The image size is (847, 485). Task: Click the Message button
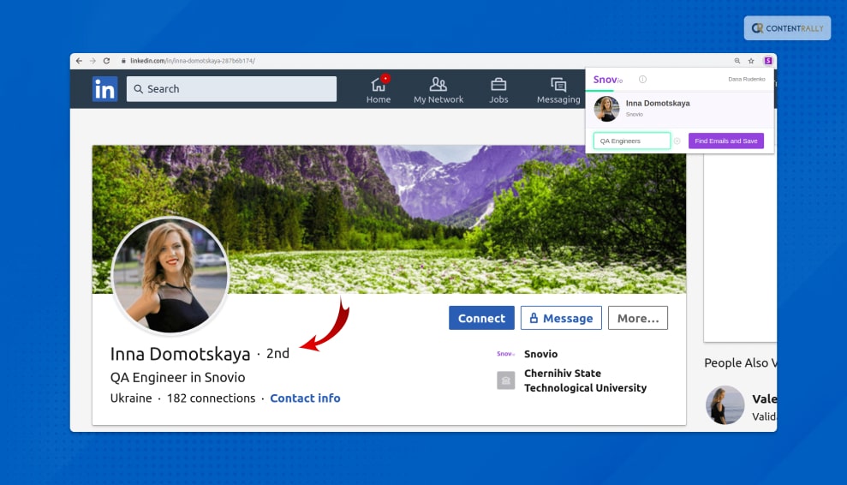561,318
